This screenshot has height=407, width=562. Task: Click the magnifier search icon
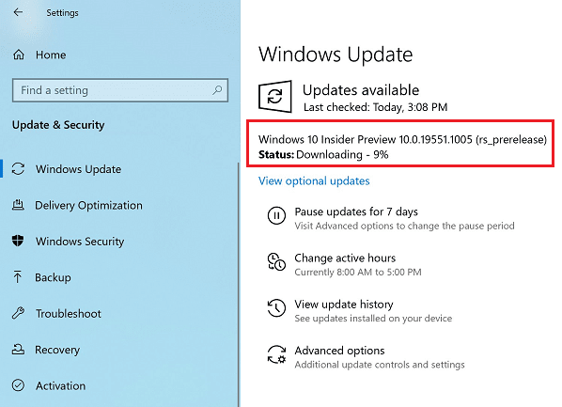pos(217,90)
